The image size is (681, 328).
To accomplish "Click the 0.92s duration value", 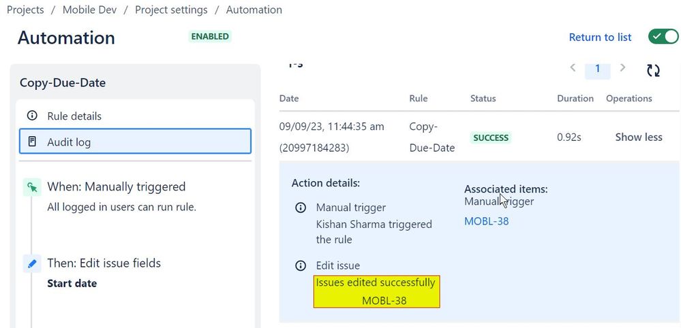I will [x=569, y=137].
